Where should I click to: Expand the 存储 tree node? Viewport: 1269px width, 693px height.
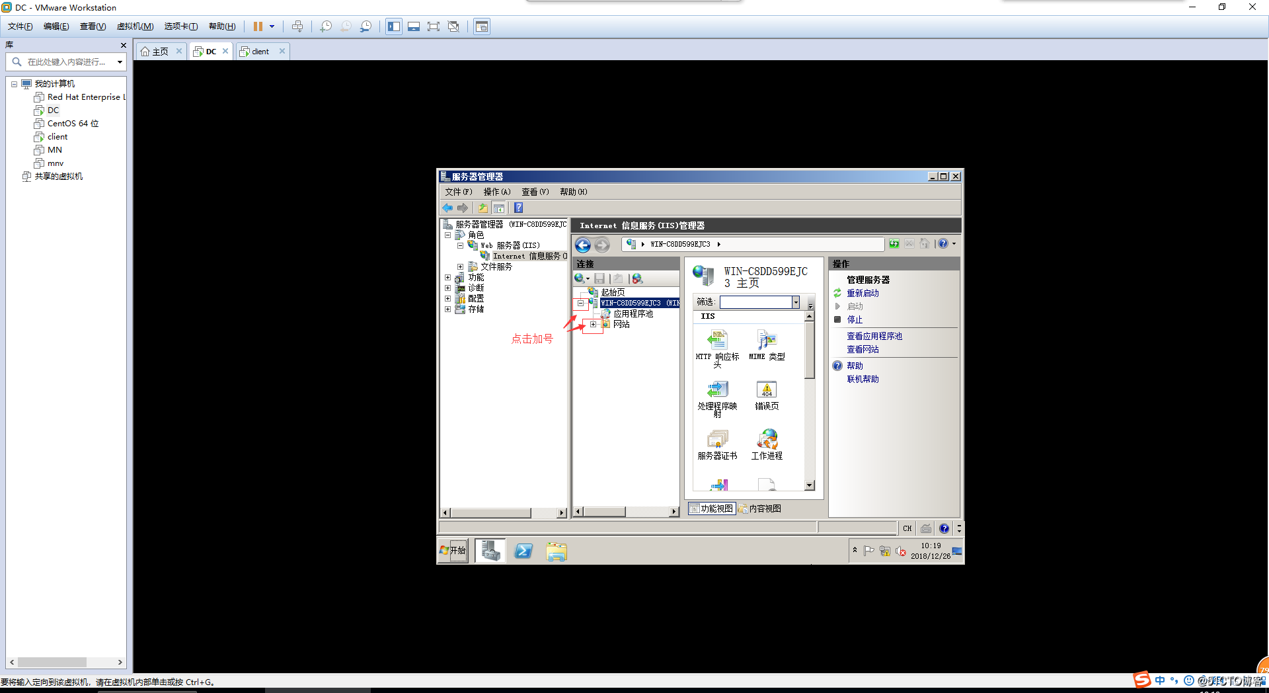(x=447, y=309)
